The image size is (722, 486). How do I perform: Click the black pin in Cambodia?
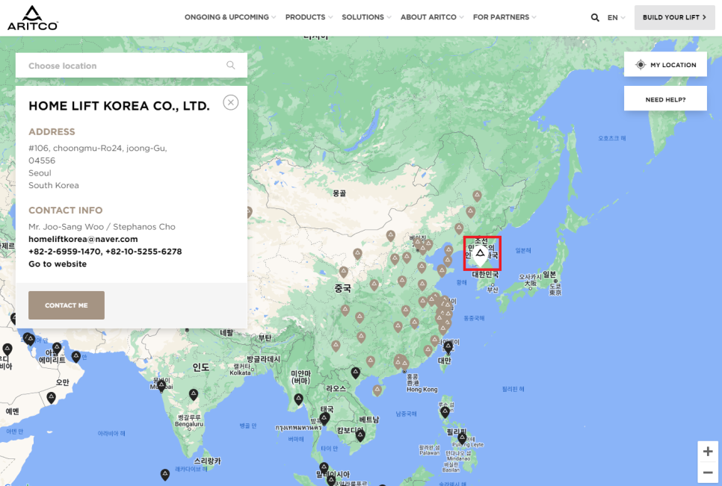tap(360, 435)
